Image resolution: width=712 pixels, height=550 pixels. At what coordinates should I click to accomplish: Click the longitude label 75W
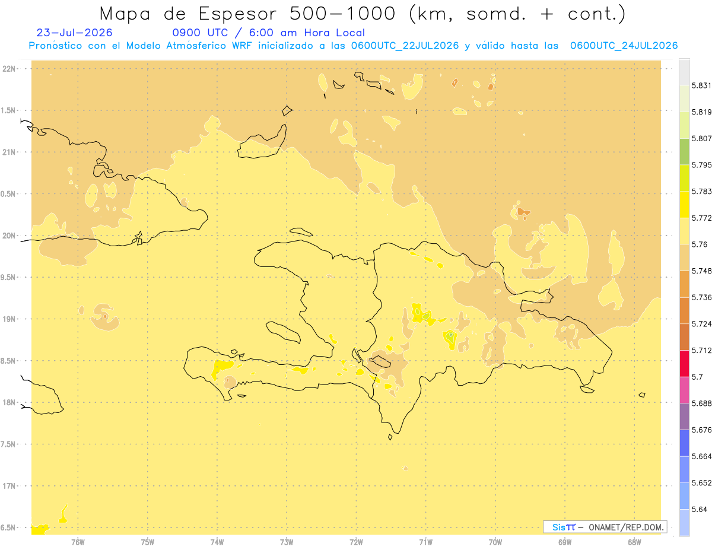148,542
